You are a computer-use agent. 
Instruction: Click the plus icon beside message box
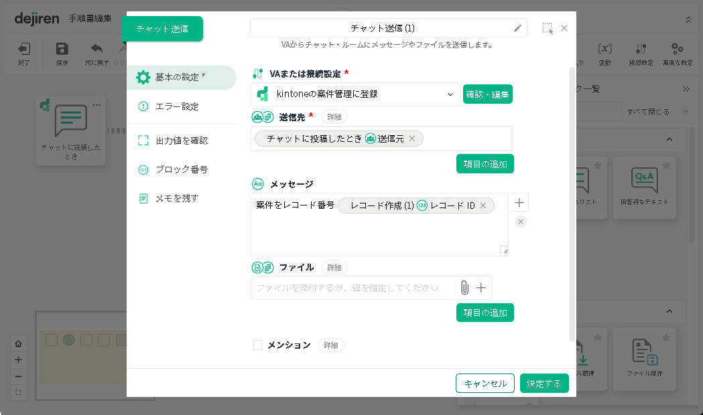pyautogui.click(x=520, y=203)
